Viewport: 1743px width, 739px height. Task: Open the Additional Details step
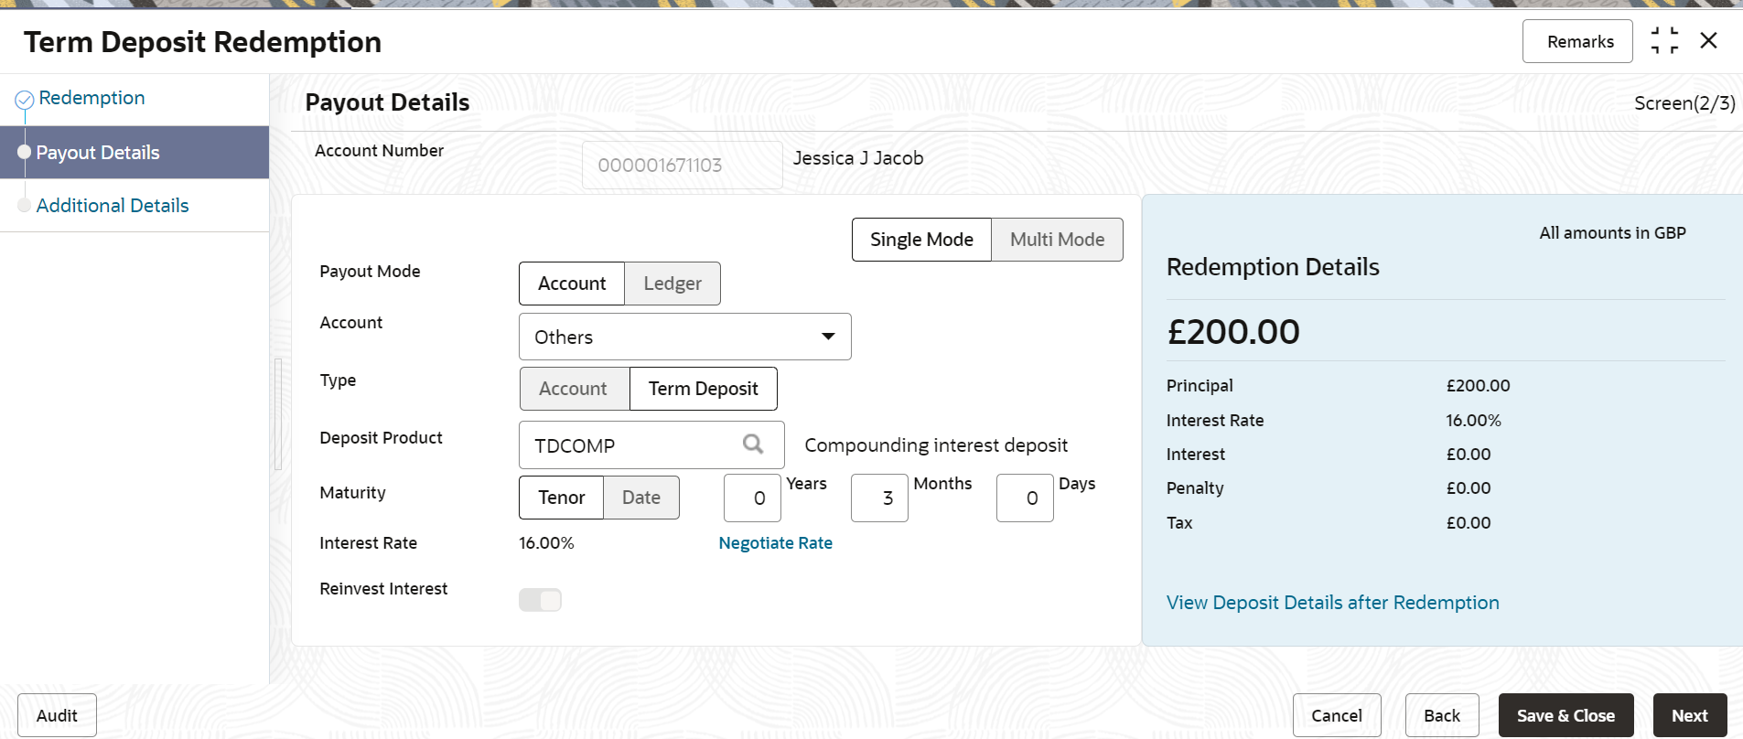[x=113, y=206]
